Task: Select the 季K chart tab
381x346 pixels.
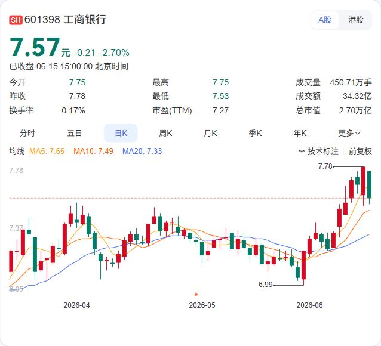Action: [x=255, y=133]
